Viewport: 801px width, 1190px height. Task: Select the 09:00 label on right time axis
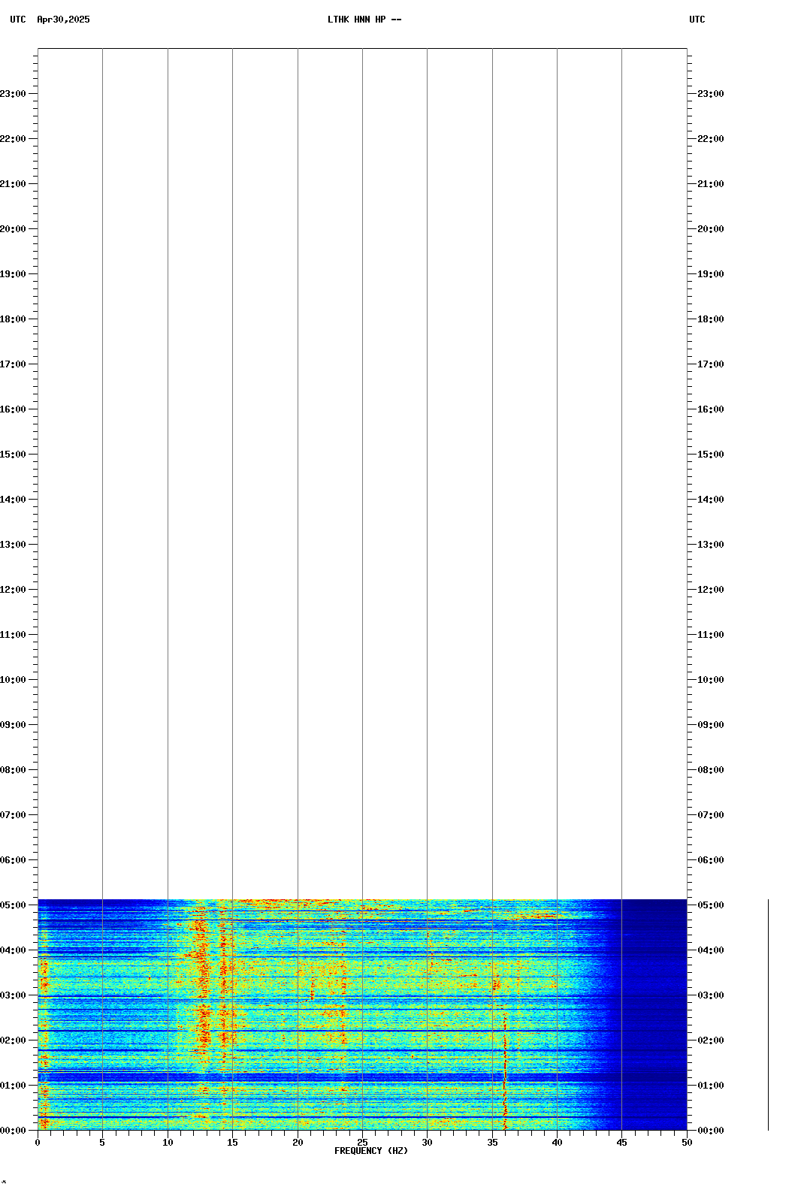click(x=711, y=725)
